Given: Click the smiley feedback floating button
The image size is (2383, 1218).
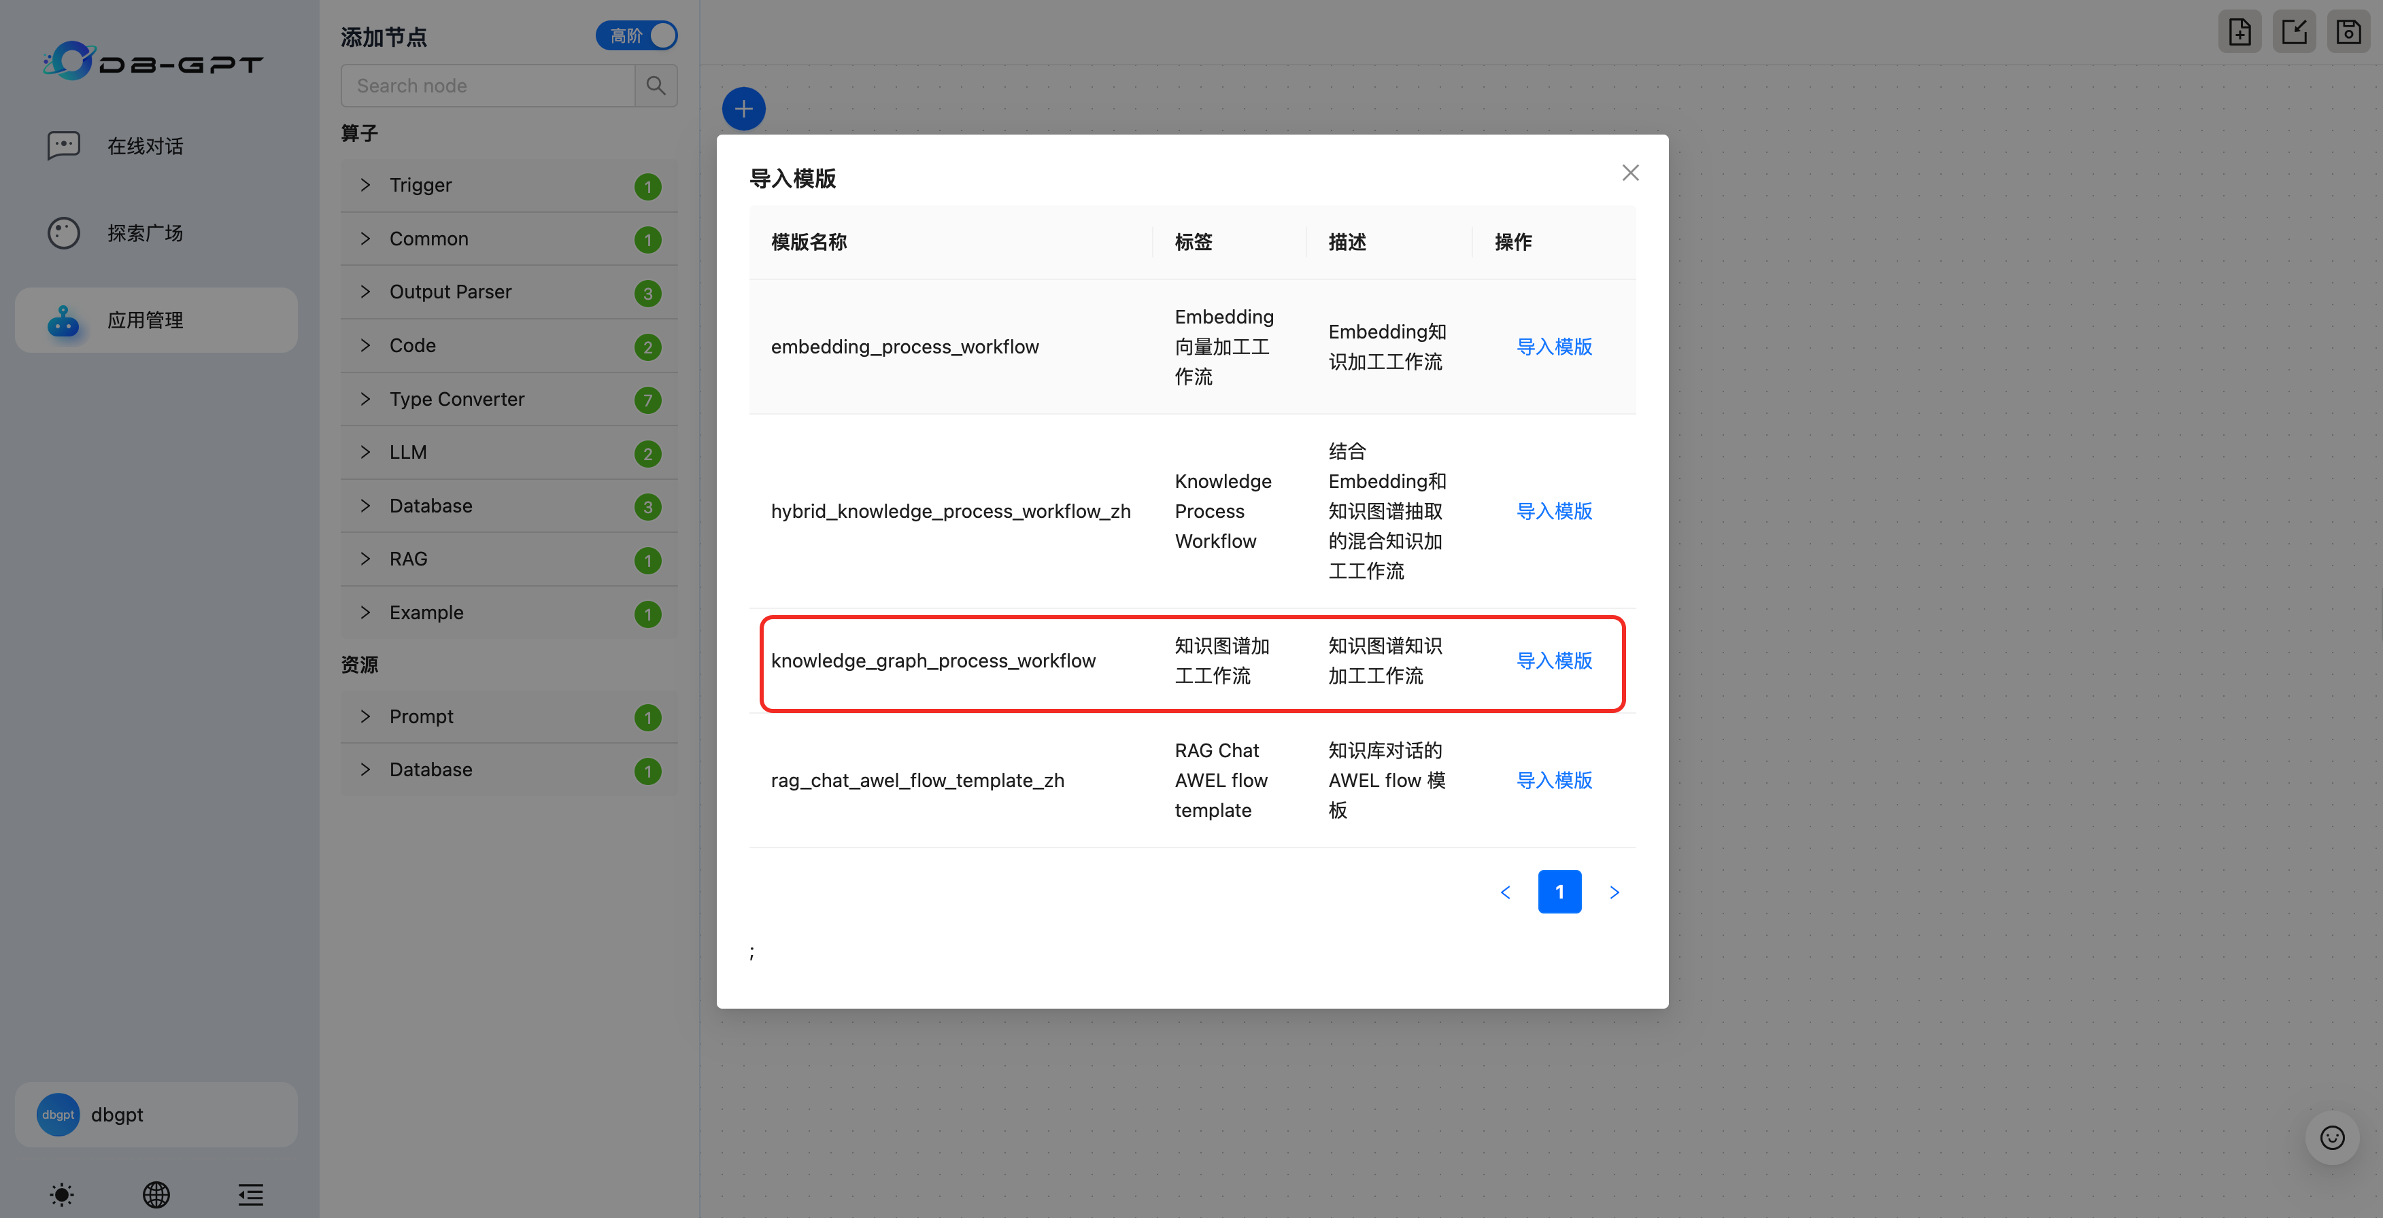Looking at the screenshot, I should (2331, 1138).
